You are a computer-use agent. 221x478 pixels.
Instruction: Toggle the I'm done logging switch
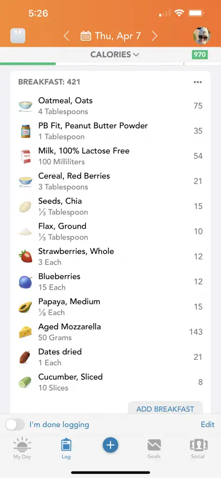click(x=15, y=425)
